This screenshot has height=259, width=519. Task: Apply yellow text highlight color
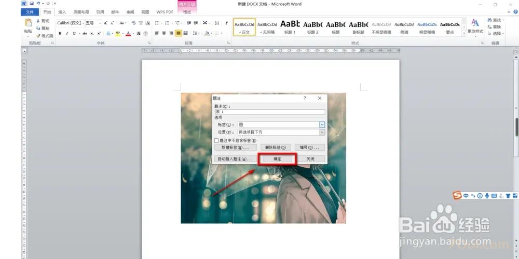coord(118,33)
